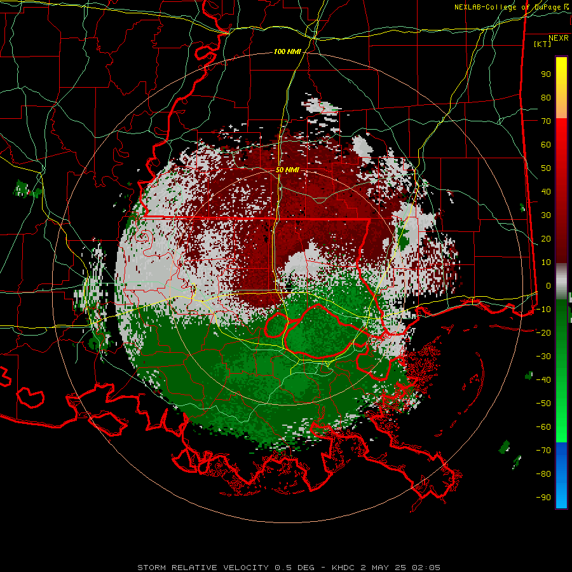The image size is (572, 572).
Task: Click the -40 value on the velocity scale
Action: (x=543, y=380)
